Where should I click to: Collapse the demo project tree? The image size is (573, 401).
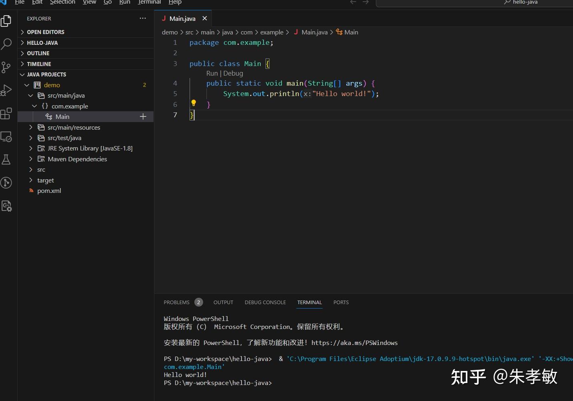tap(27, 85)
